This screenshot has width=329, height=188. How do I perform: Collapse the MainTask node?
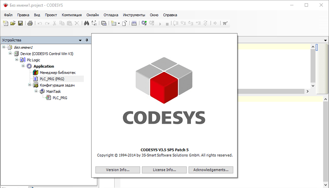[x=36, y=91]
